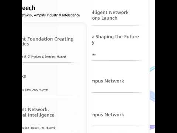
Task: Click the partially visible Speech heading
Action: (x=29, y=8)
